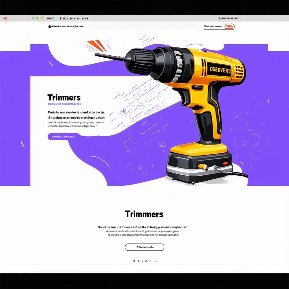This screenshot has height=289, width=289.
Task: Click the red icon at the top-left corner
Action: 5,18
